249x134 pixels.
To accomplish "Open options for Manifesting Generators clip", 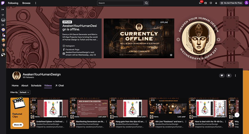I will click(107, 121).
